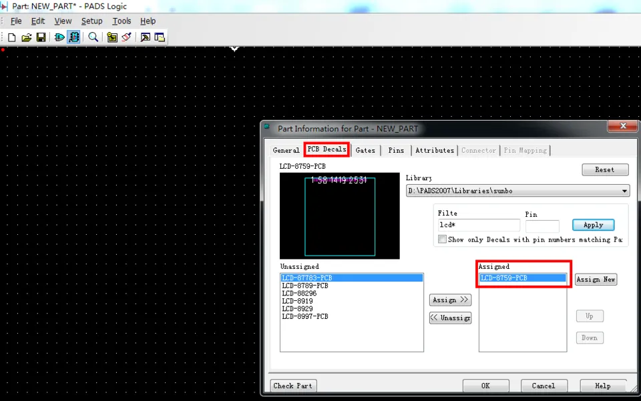Image resolution: width=641 pixels, height=401 pixels.
Task: Select LCD-8759-PCB in Assigned list
Action: click(x=522, y=278)
